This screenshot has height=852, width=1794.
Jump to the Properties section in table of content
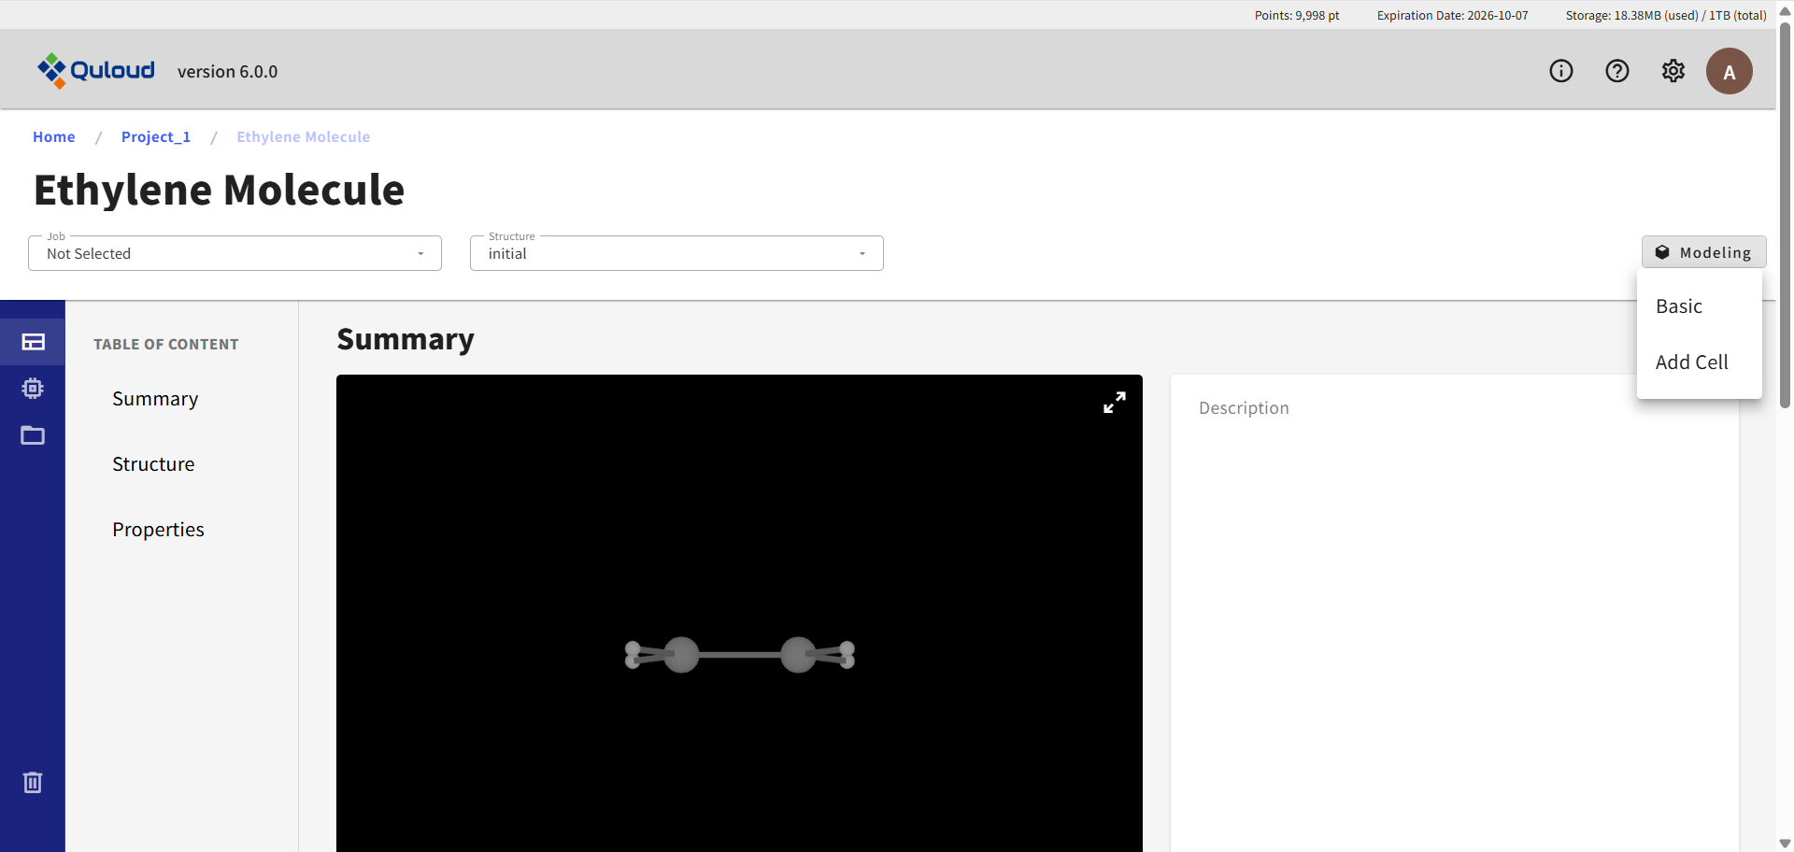[x=158, y=529]
